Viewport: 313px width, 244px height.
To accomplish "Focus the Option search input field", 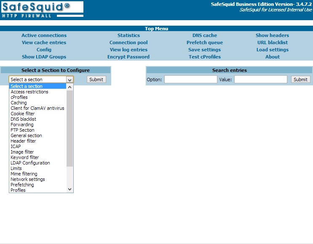I will [x=190, y=80].
